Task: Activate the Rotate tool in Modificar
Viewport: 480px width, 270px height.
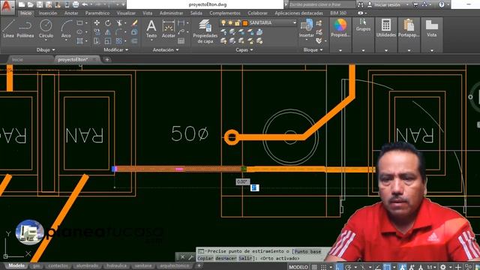Action: (108, 23)
